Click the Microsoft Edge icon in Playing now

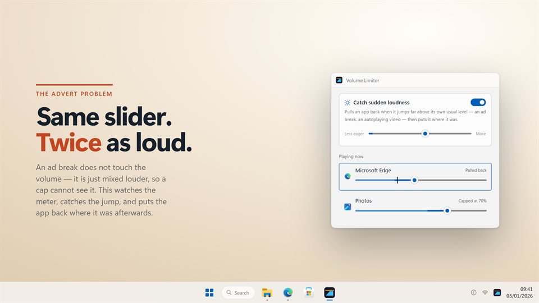[348, 176]
